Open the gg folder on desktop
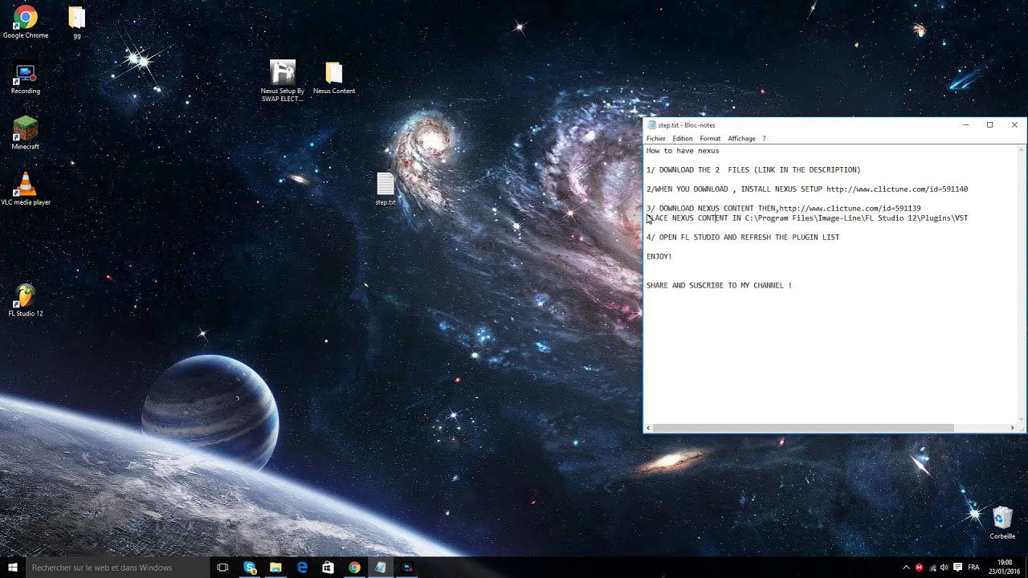This screenshot has height=578, width=1028. [77, 22]
